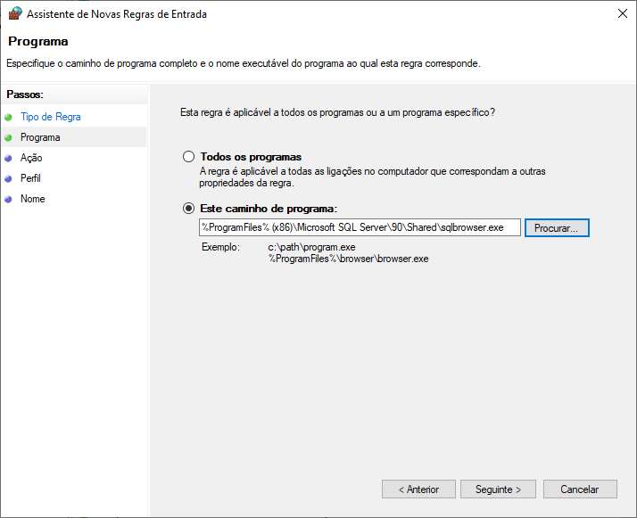Click the green bullet beside Tipo de Regra
Image resolution: width=637 pixels, height=518 pixels.
[9, 117]
